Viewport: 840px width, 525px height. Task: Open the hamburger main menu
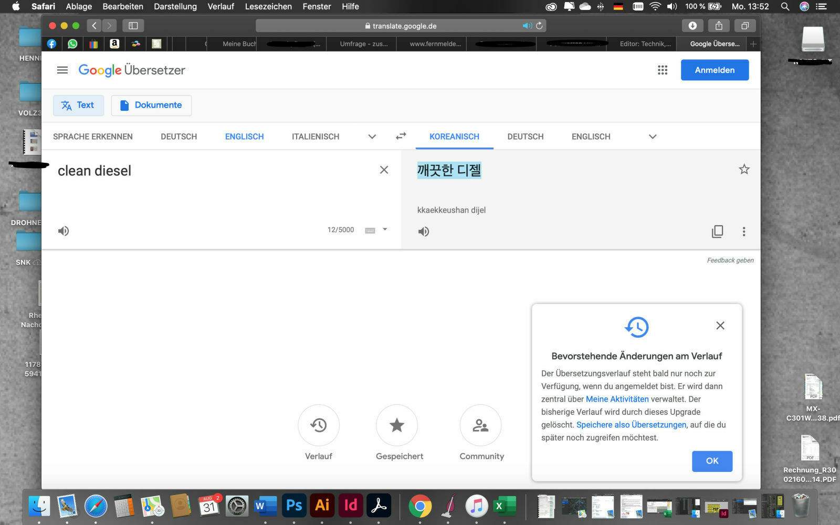coord(62,70)
